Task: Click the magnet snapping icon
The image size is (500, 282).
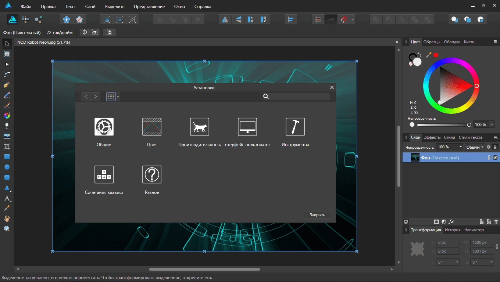Action: point(343,19)
